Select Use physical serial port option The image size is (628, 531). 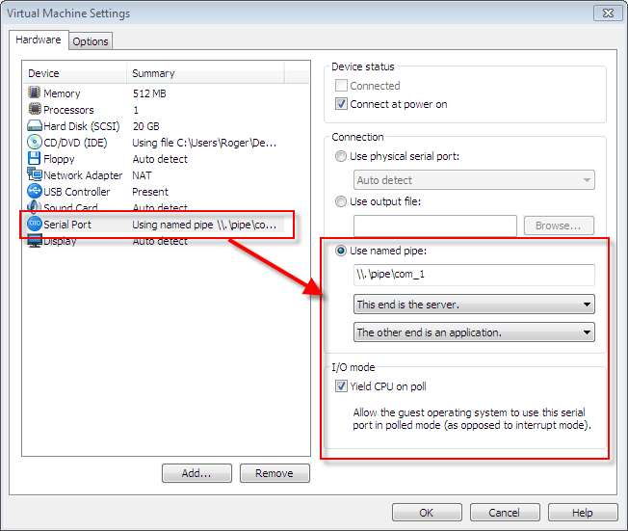tap(341, 156)
